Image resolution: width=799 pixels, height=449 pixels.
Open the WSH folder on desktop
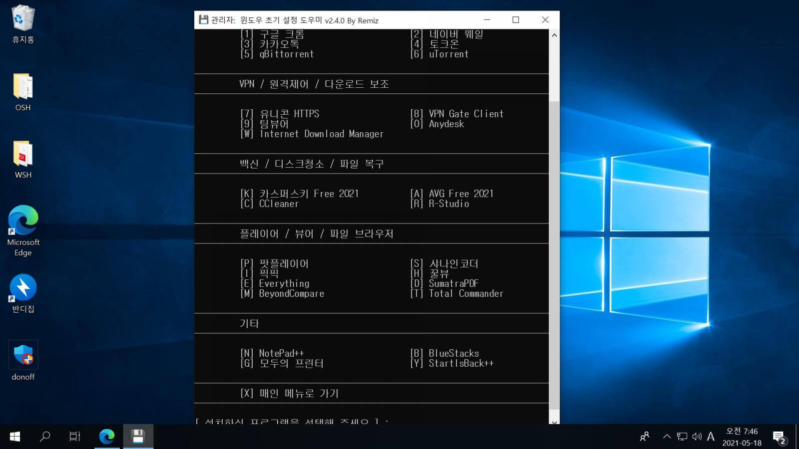tap(23, 160)
